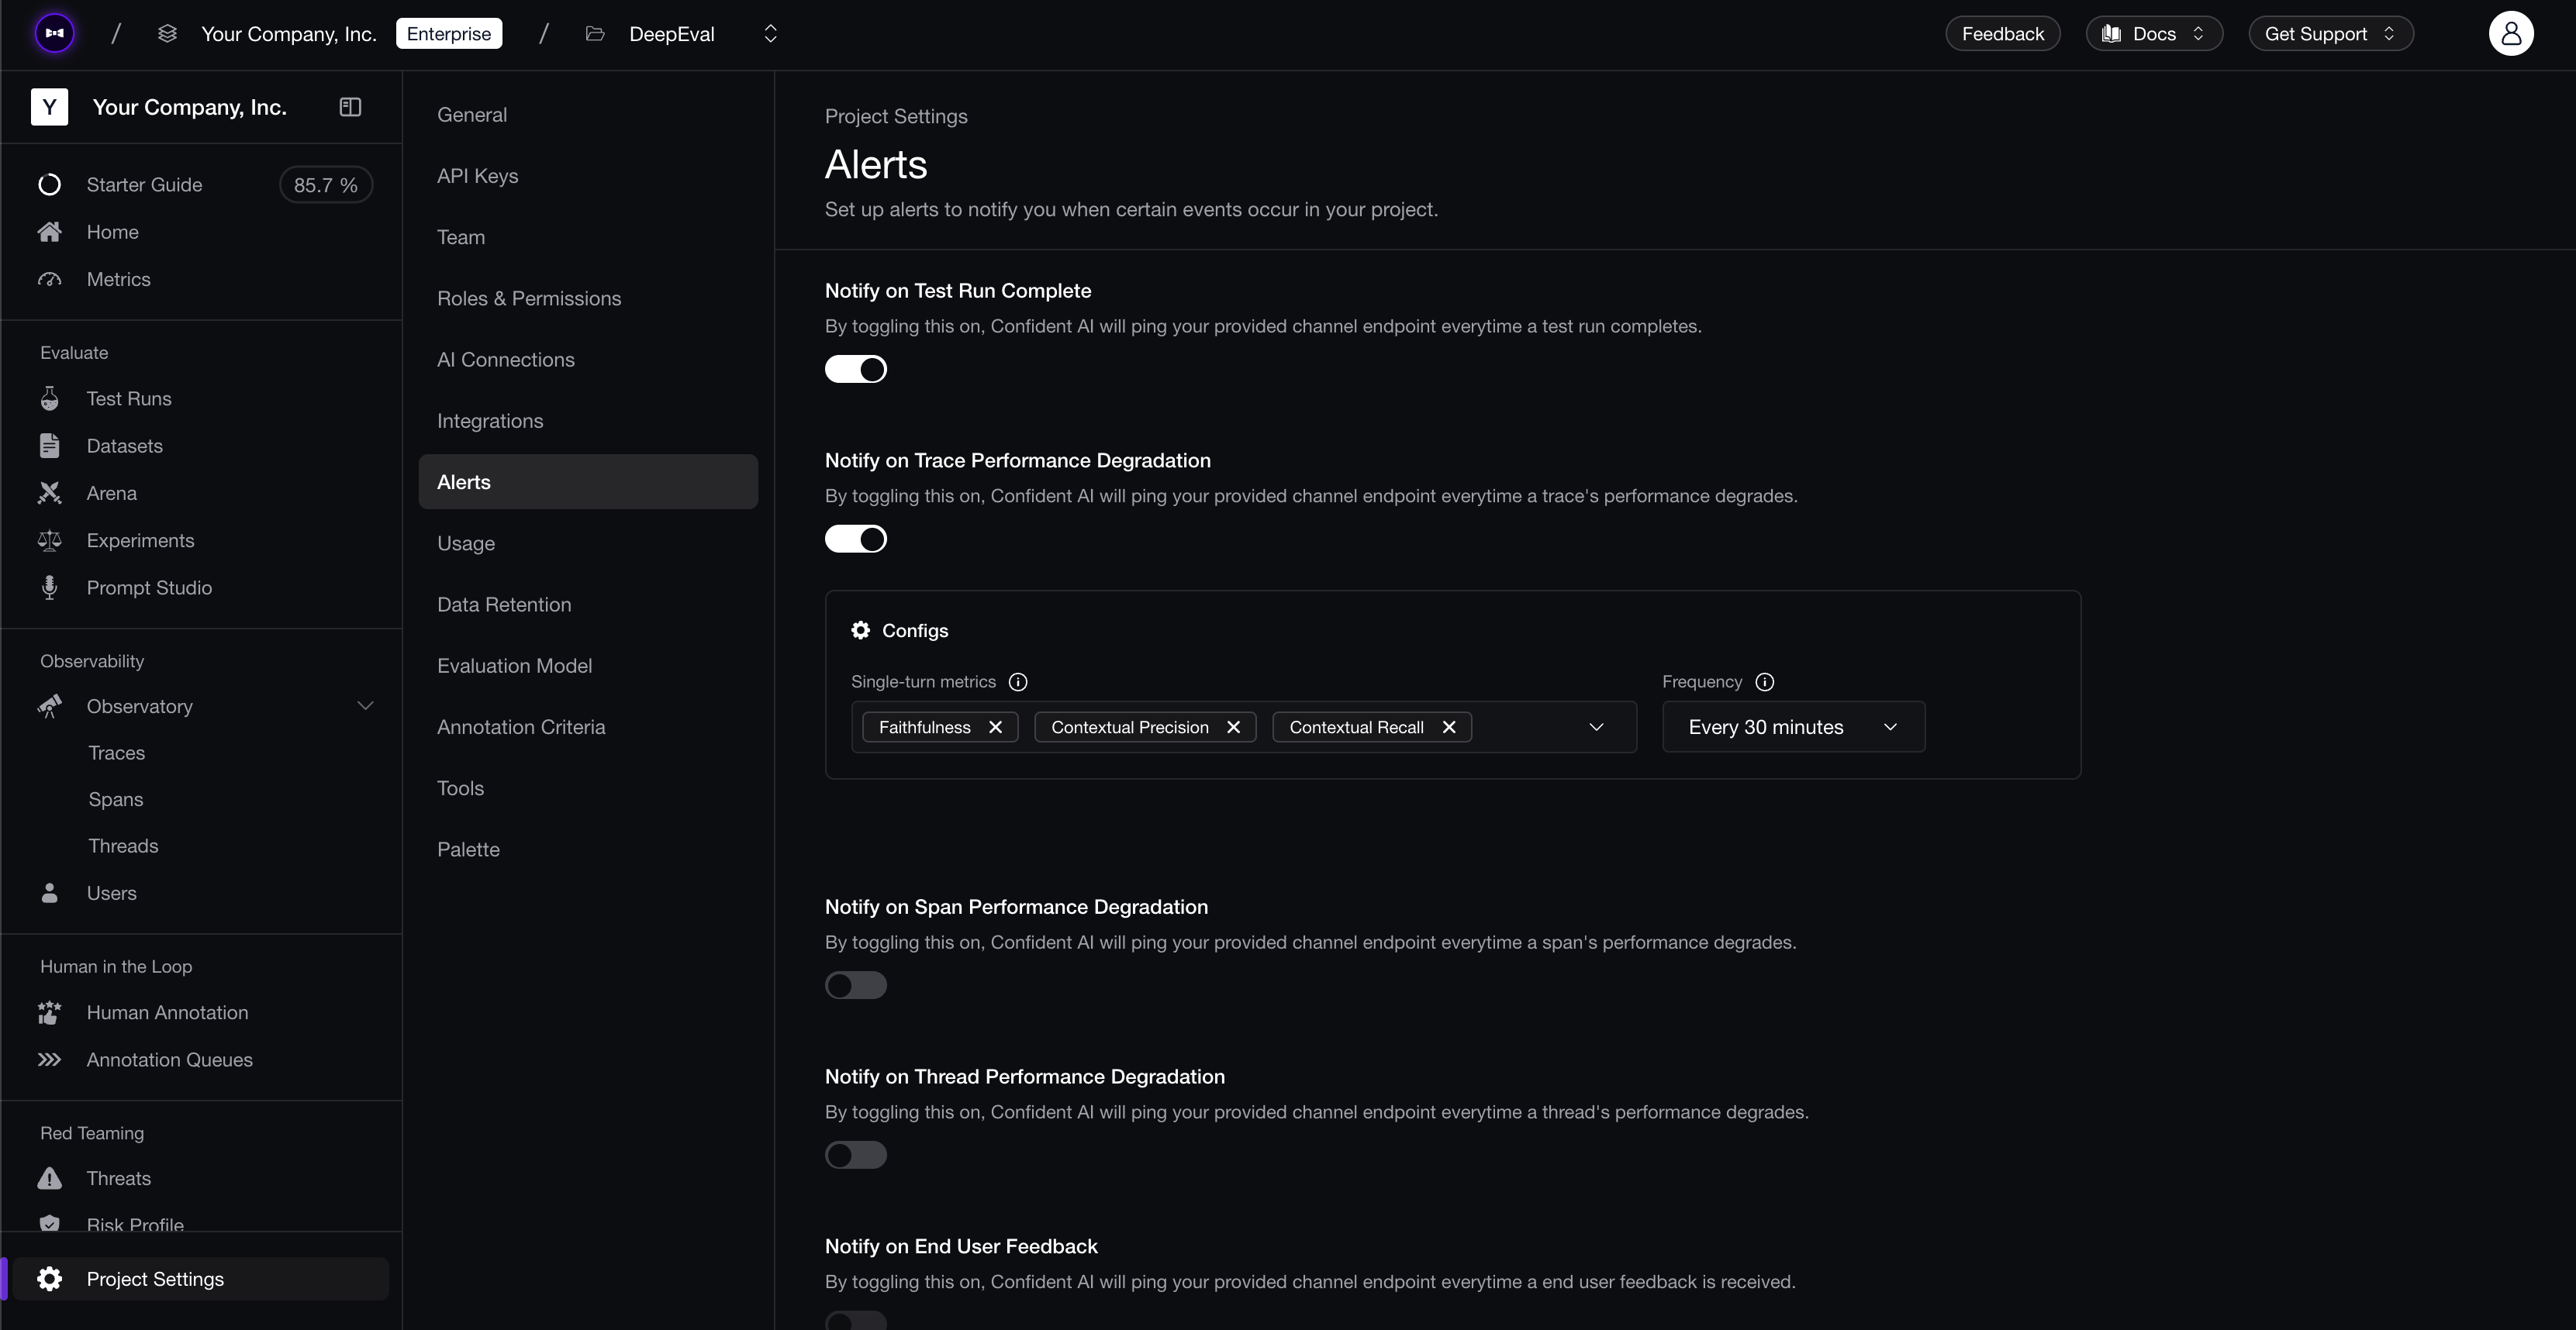
Task: Click the Experiments balance scale icon
Action: pyautogui.click(x=49, y=540)
